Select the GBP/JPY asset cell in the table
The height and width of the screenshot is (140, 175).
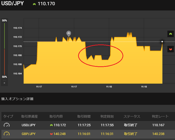click(x=28, y=134)
